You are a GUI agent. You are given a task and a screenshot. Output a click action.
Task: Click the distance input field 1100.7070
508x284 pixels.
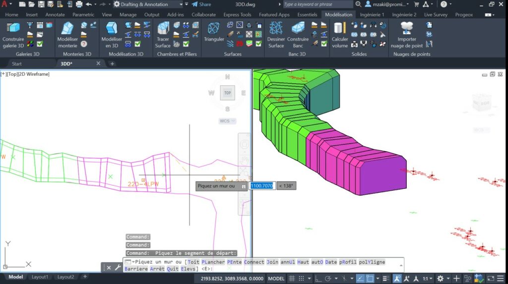262,186
